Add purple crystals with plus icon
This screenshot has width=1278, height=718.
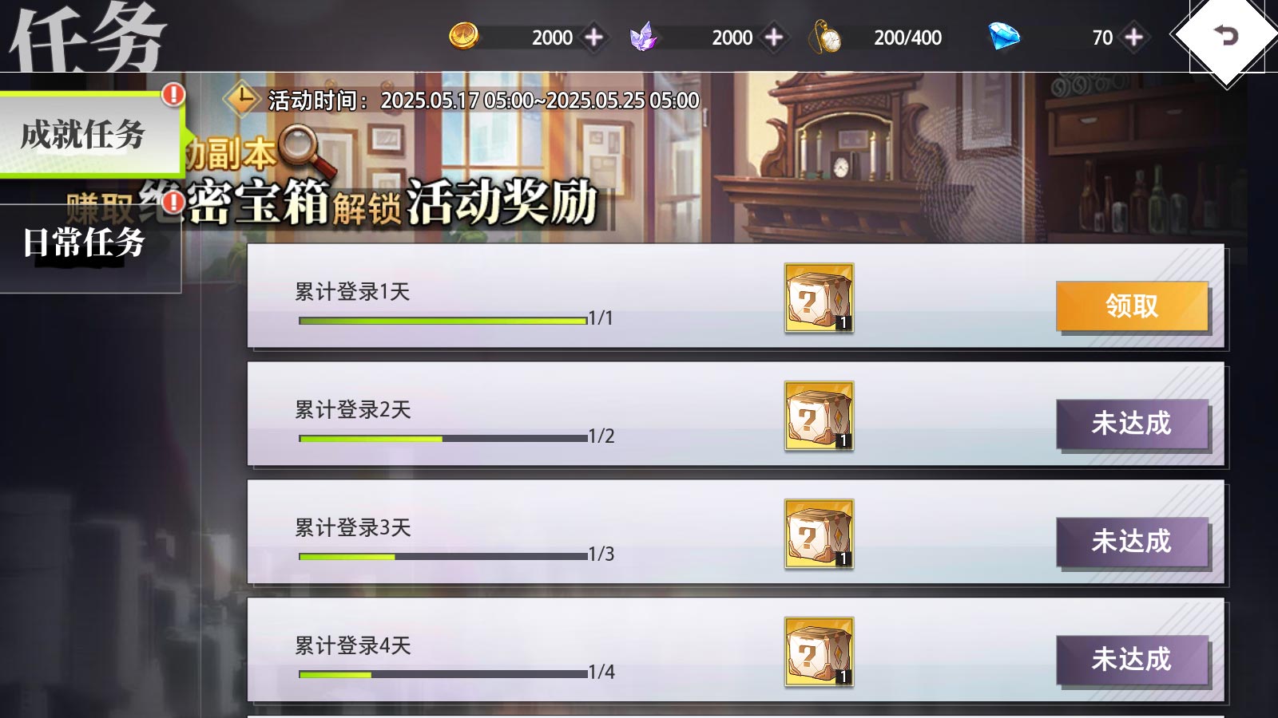774,37
